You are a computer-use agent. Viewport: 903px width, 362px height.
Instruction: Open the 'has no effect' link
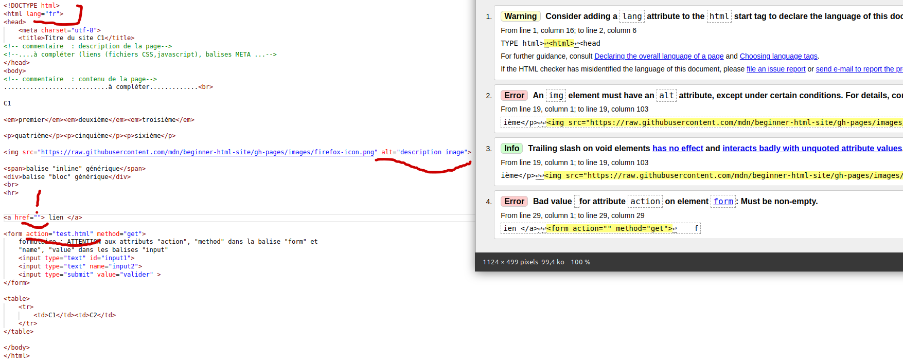click(677, 149)
